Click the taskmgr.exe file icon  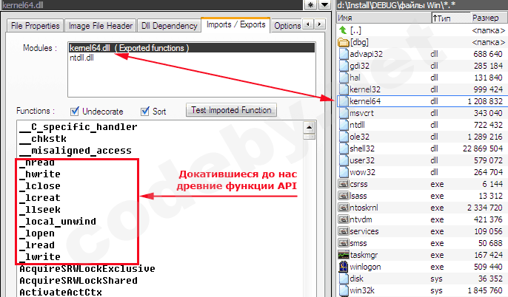pyautogui.click(x=344, y=254)
